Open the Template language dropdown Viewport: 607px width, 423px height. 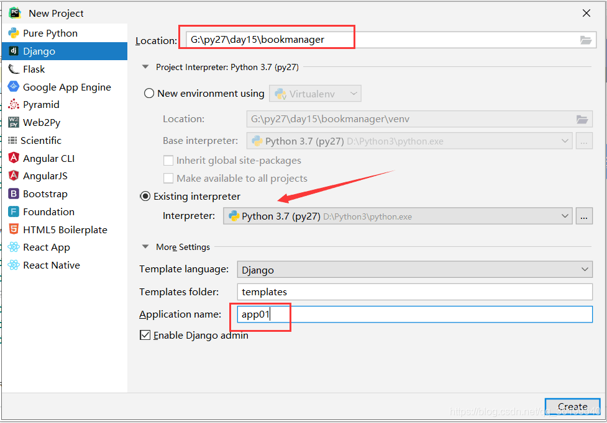[x=414, y=270]
